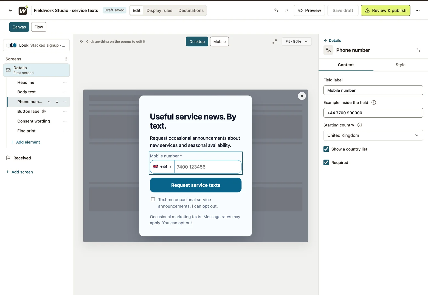The width and height of the screenshot is (428, 295).
Task: Click Example inside the field input
Action: click(373, 113)
